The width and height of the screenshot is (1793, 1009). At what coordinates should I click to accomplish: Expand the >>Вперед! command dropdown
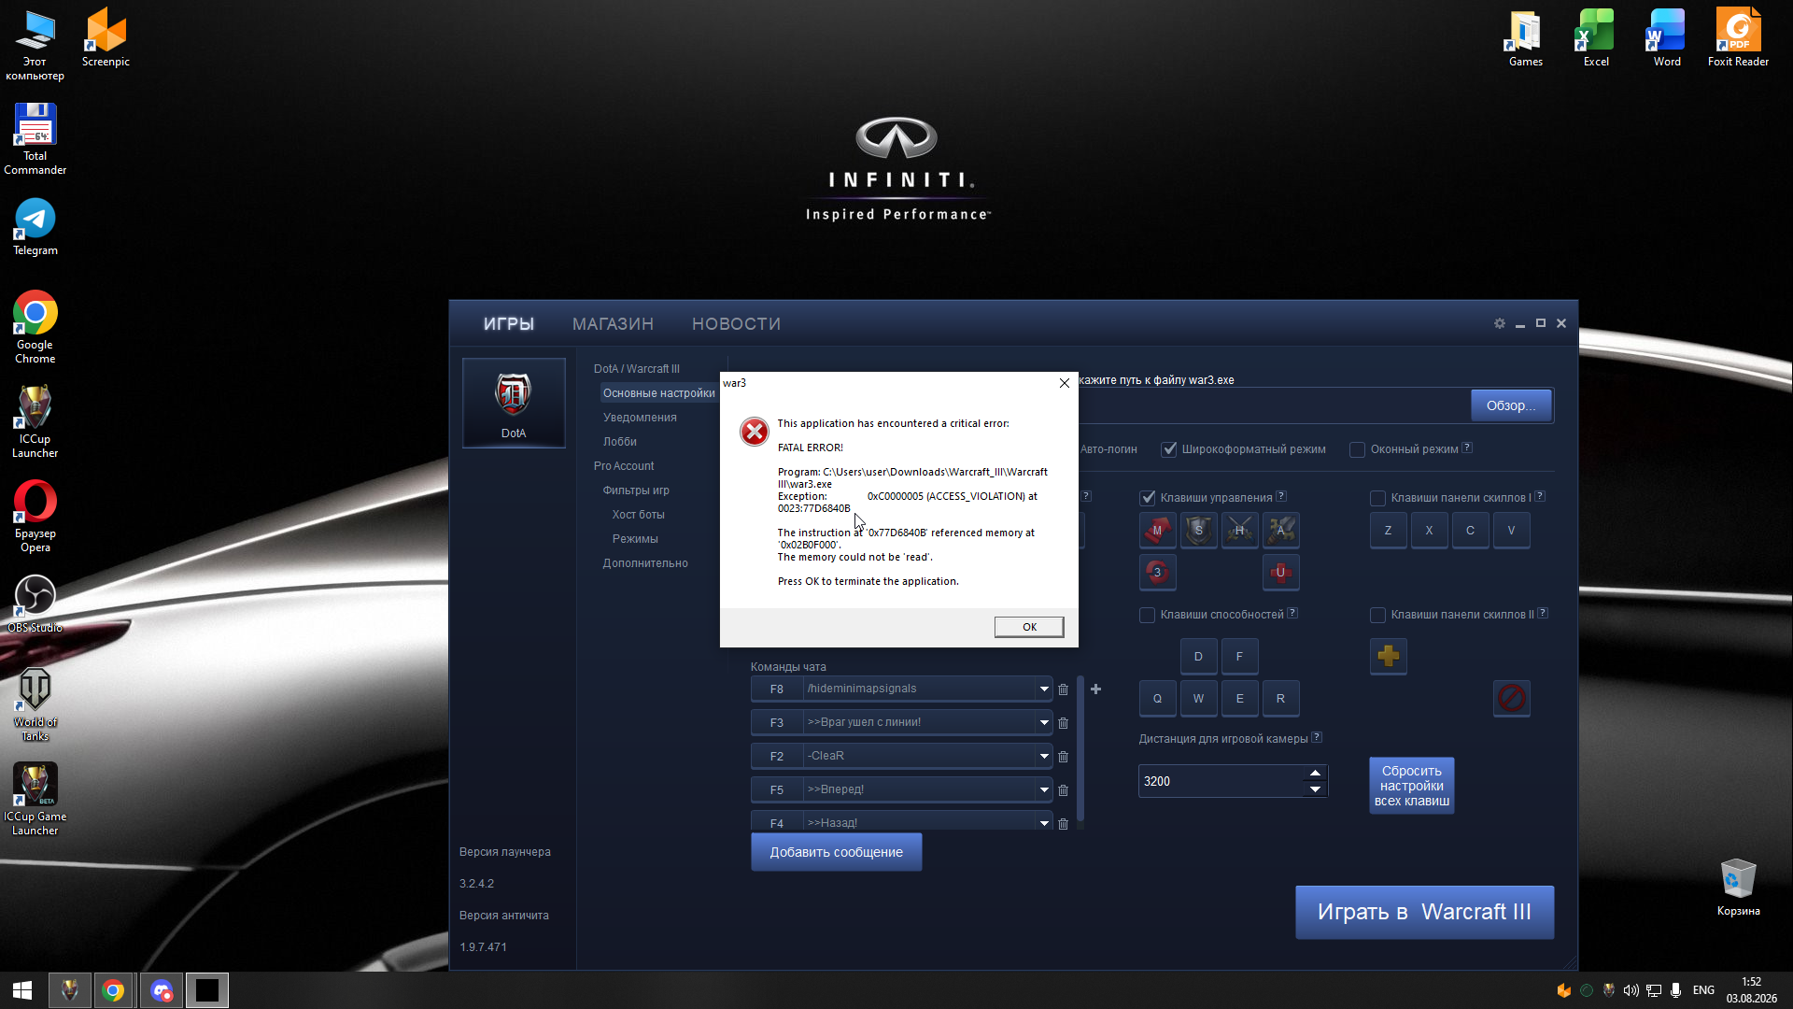tap(1044, 790)
